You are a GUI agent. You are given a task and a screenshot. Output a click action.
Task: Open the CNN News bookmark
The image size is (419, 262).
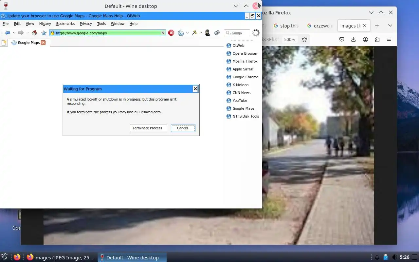click(x=239, y=93)
